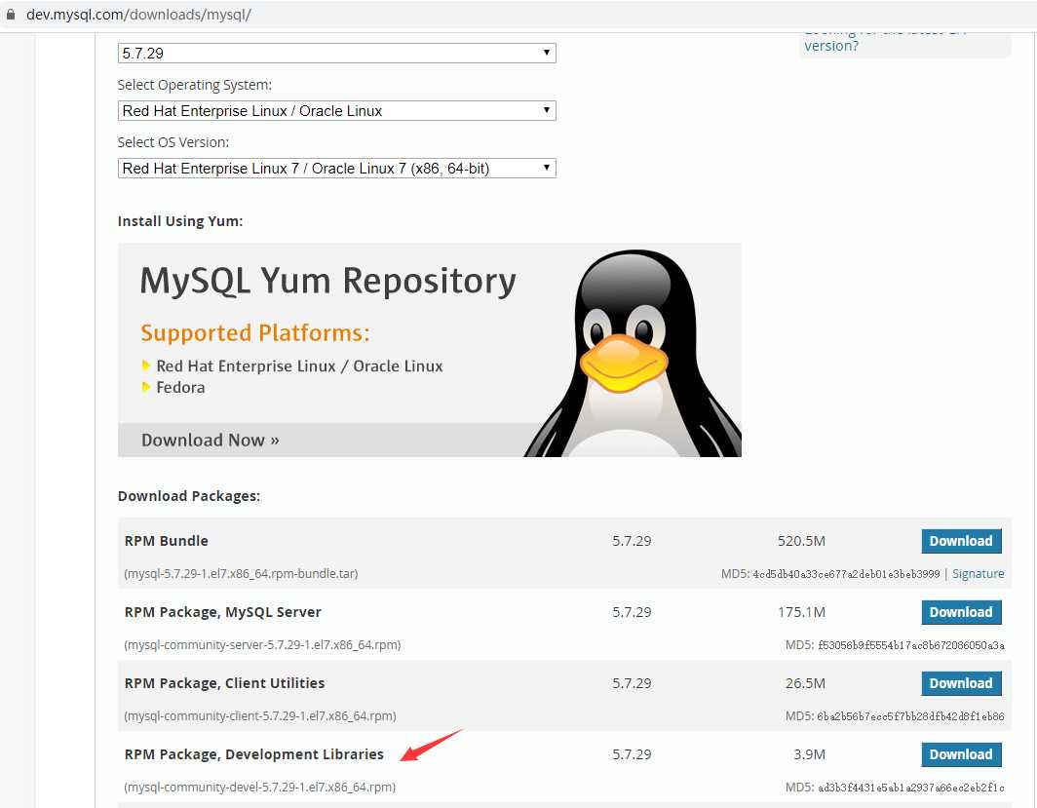Click the 520.5M size value
Screen dimensions: 1037x808
[801, 541]
